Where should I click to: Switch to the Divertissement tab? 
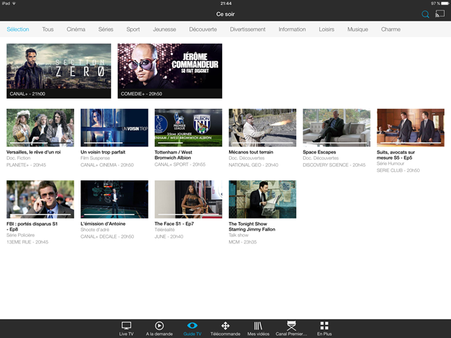pos(248,29)
